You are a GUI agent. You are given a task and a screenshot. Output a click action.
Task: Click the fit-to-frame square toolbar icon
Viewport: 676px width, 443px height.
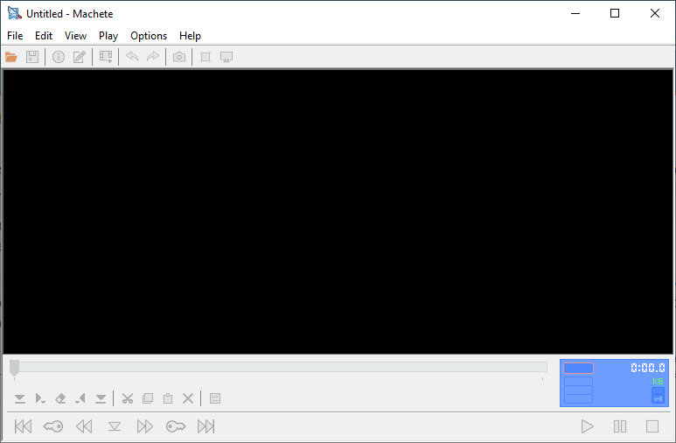[206, 57]
